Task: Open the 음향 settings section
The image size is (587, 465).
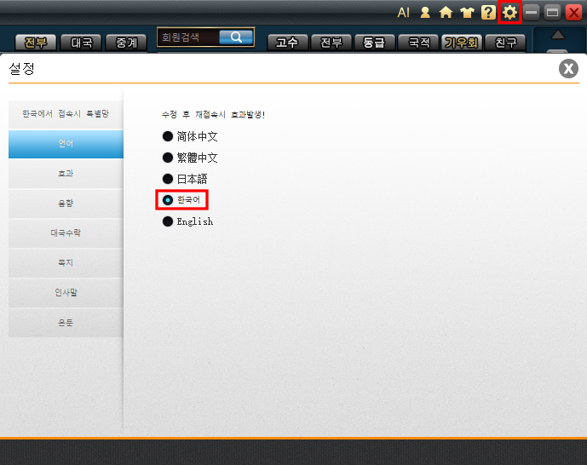Action: coord(66,204)
